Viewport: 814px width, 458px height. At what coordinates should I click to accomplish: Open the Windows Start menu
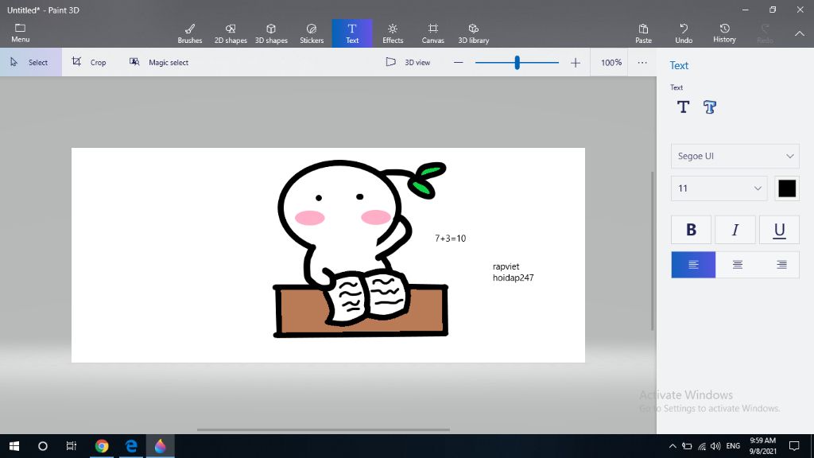point(14,446)
